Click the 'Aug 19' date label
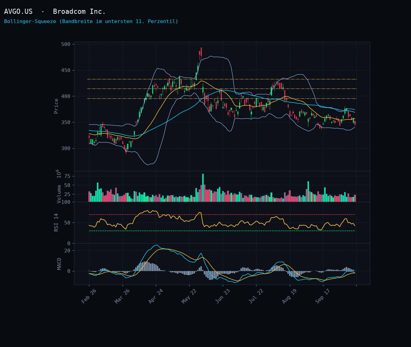This screenshot has width=411, height=347. point(289,296)
